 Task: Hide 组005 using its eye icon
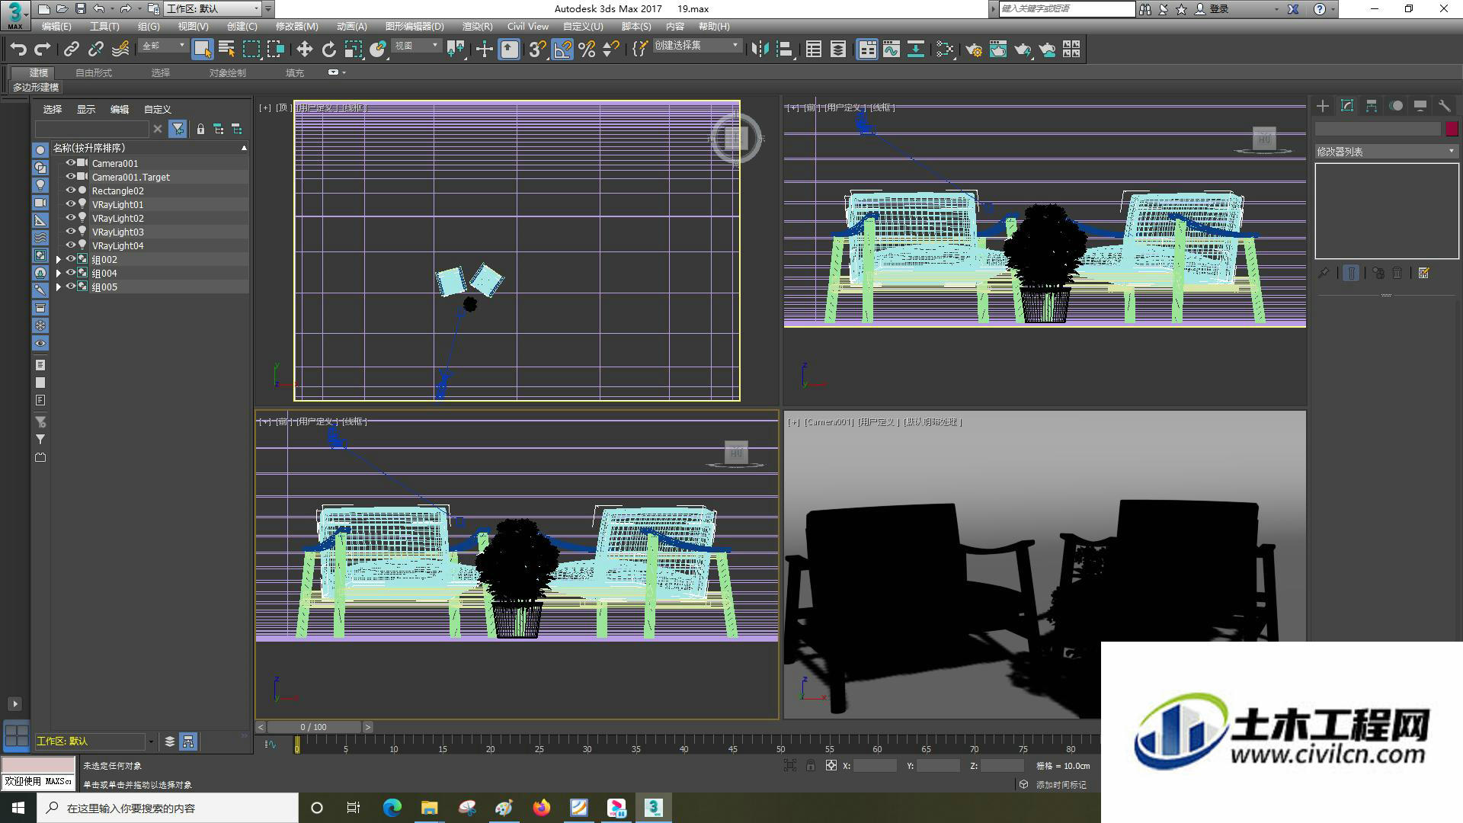(70, 287)
